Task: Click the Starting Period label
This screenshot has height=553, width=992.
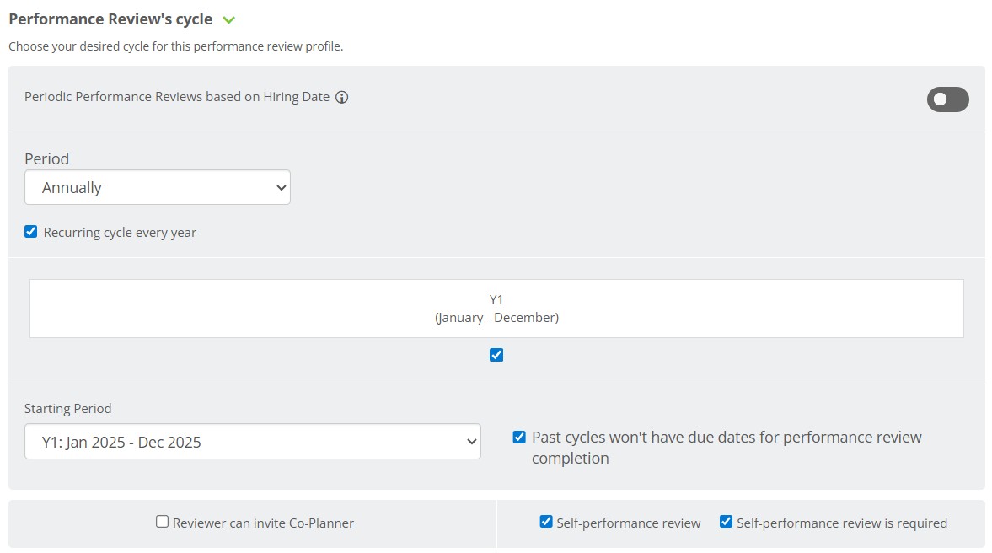Action: (67, 409)
